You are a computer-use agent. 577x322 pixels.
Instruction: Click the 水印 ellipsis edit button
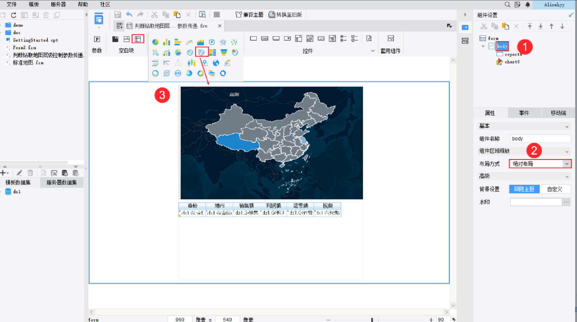[x=567, y=202]
